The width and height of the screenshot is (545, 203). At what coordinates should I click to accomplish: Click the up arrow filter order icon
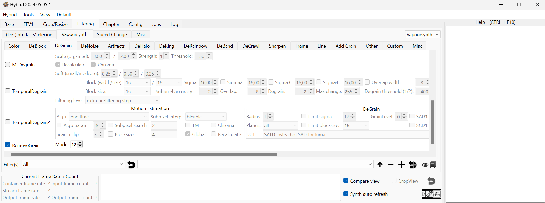(380, 164)
